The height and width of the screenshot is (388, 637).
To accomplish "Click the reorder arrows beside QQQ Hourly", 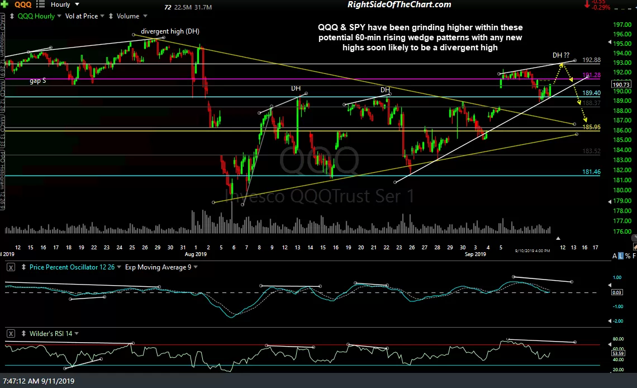I will 12,16.
